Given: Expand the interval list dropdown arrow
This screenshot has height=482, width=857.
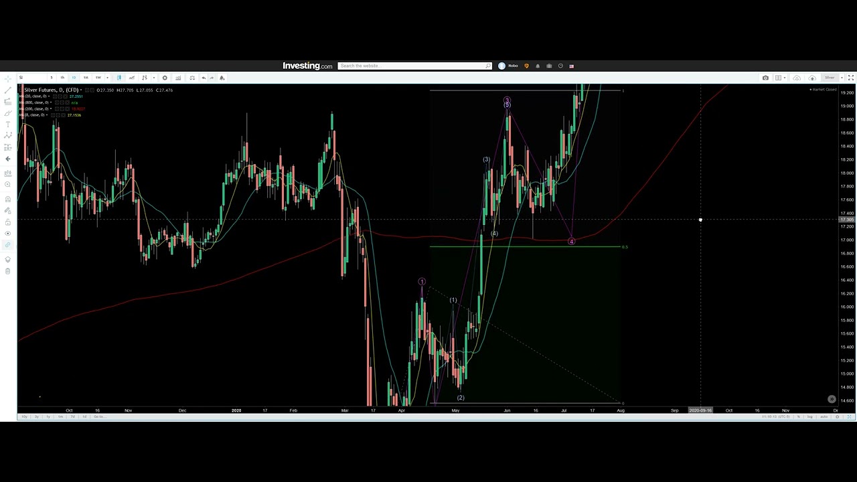Looking at the screenshot, I should 107,78.
